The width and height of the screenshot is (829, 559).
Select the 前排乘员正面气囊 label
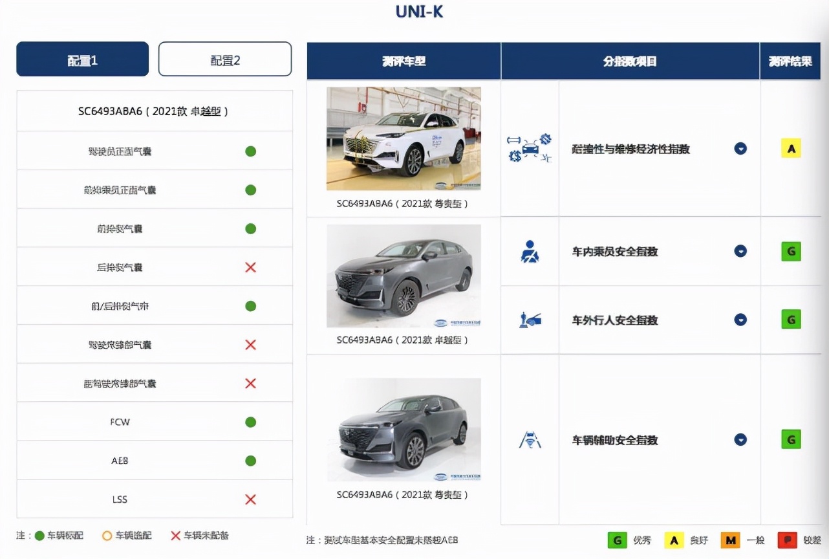point(120,190)
